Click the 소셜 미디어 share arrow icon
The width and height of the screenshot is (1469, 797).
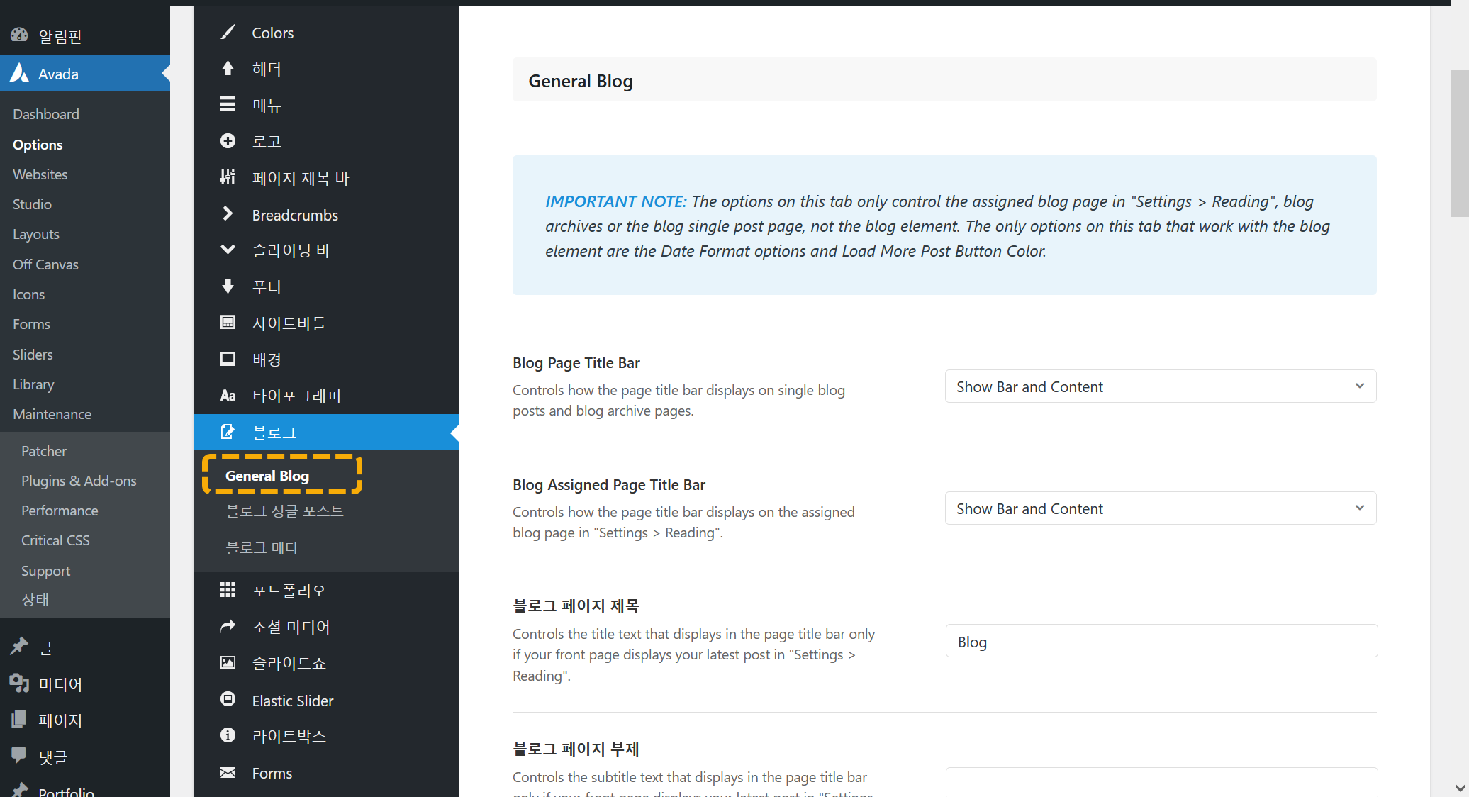[228, 626]
